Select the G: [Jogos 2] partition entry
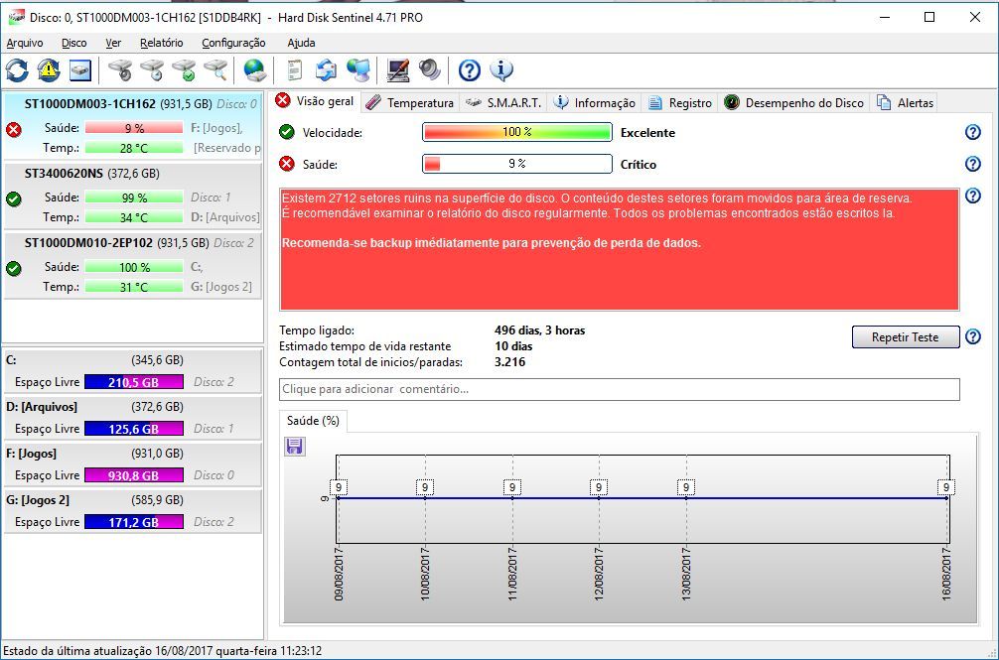 click(x=133, y=511)
